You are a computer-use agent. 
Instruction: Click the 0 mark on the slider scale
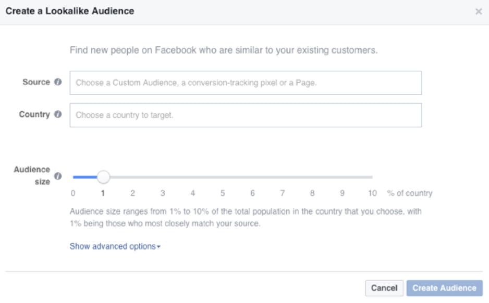73,192
